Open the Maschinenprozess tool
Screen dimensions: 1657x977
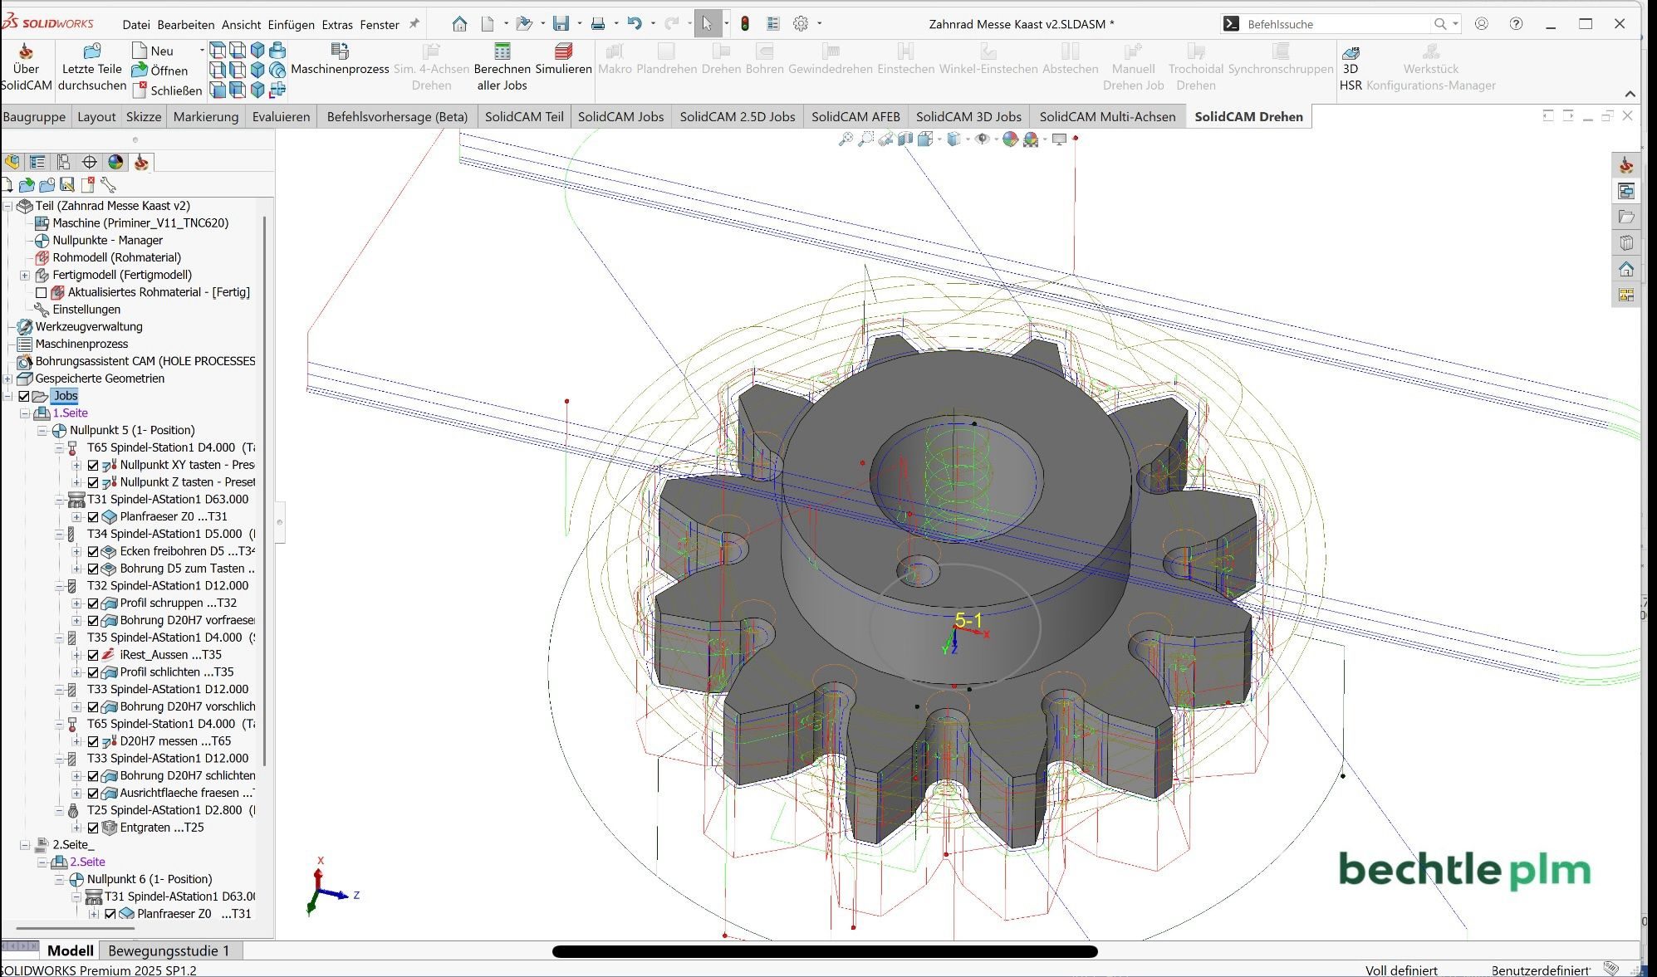340,60
